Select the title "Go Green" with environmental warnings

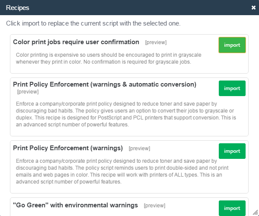(75, 205)
